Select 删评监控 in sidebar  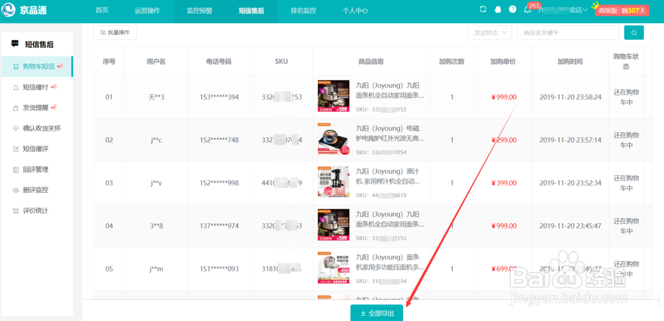point(37,190)
